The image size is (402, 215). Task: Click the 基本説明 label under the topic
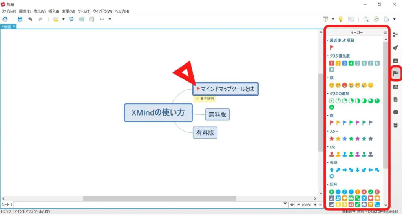(204, 98)
